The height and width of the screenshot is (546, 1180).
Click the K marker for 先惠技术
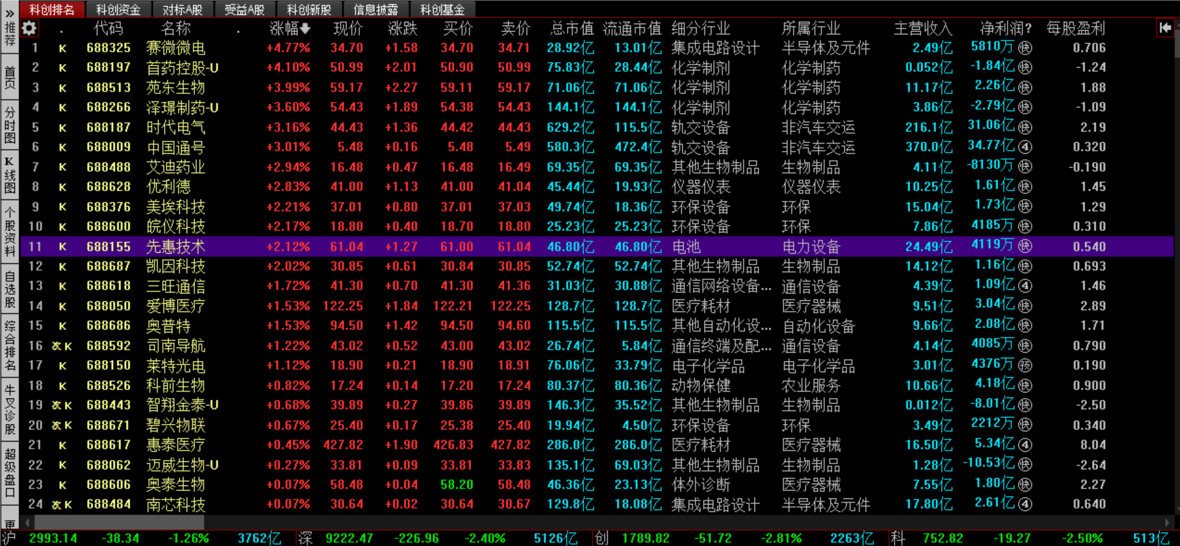pos(62,247)
